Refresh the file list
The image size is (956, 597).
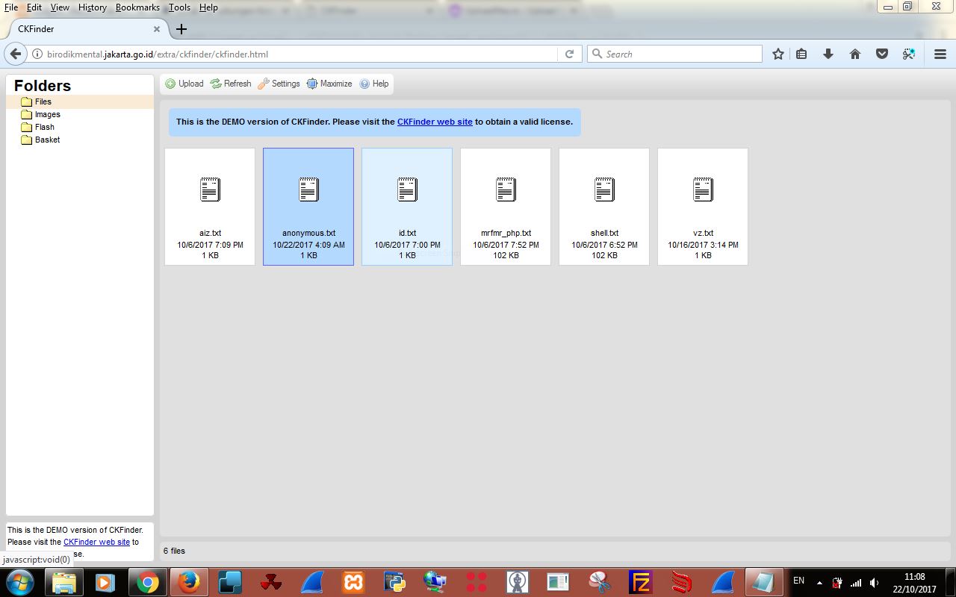click(x=230, y=84)
